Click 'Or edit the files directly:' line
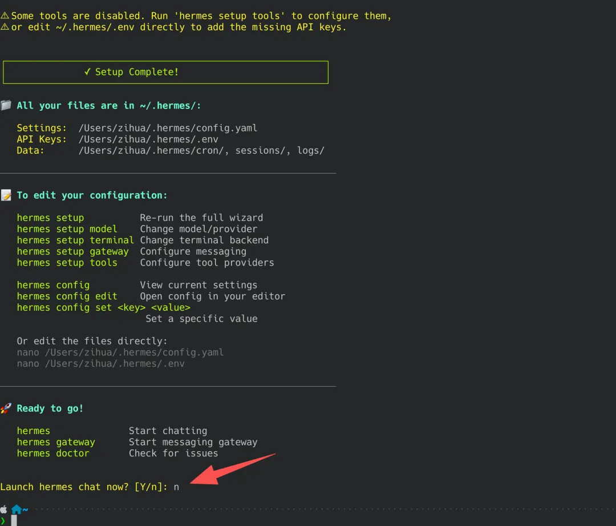This screenshot has width=616, height=526. [92, 341]
